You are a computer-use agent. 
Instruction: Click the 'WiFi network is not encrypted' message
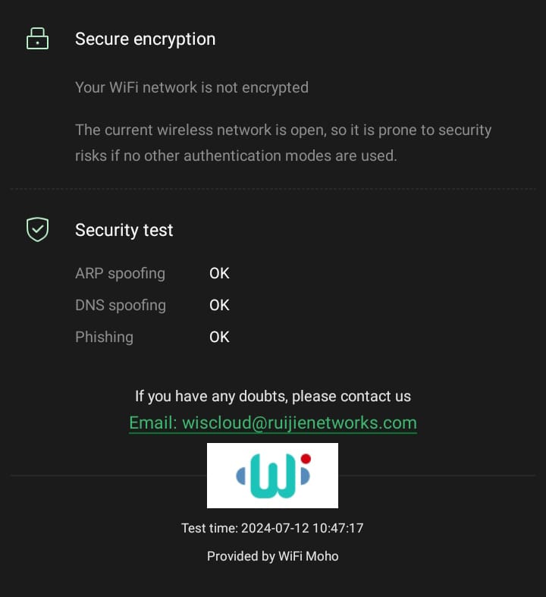pos(192,87)
